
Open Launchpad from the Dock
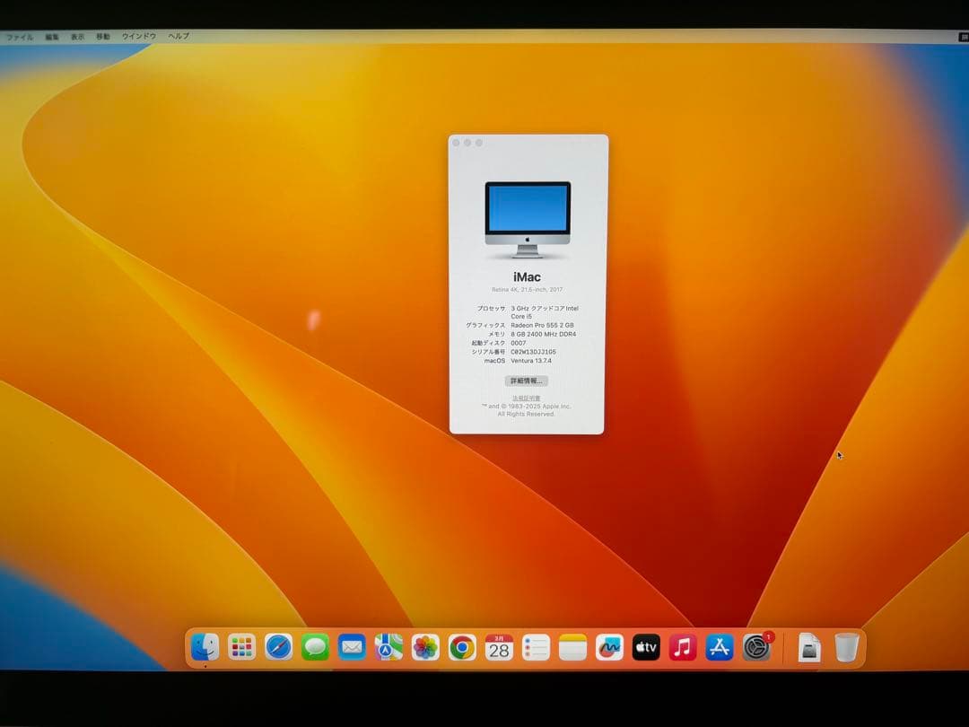[x=244, y=646]
